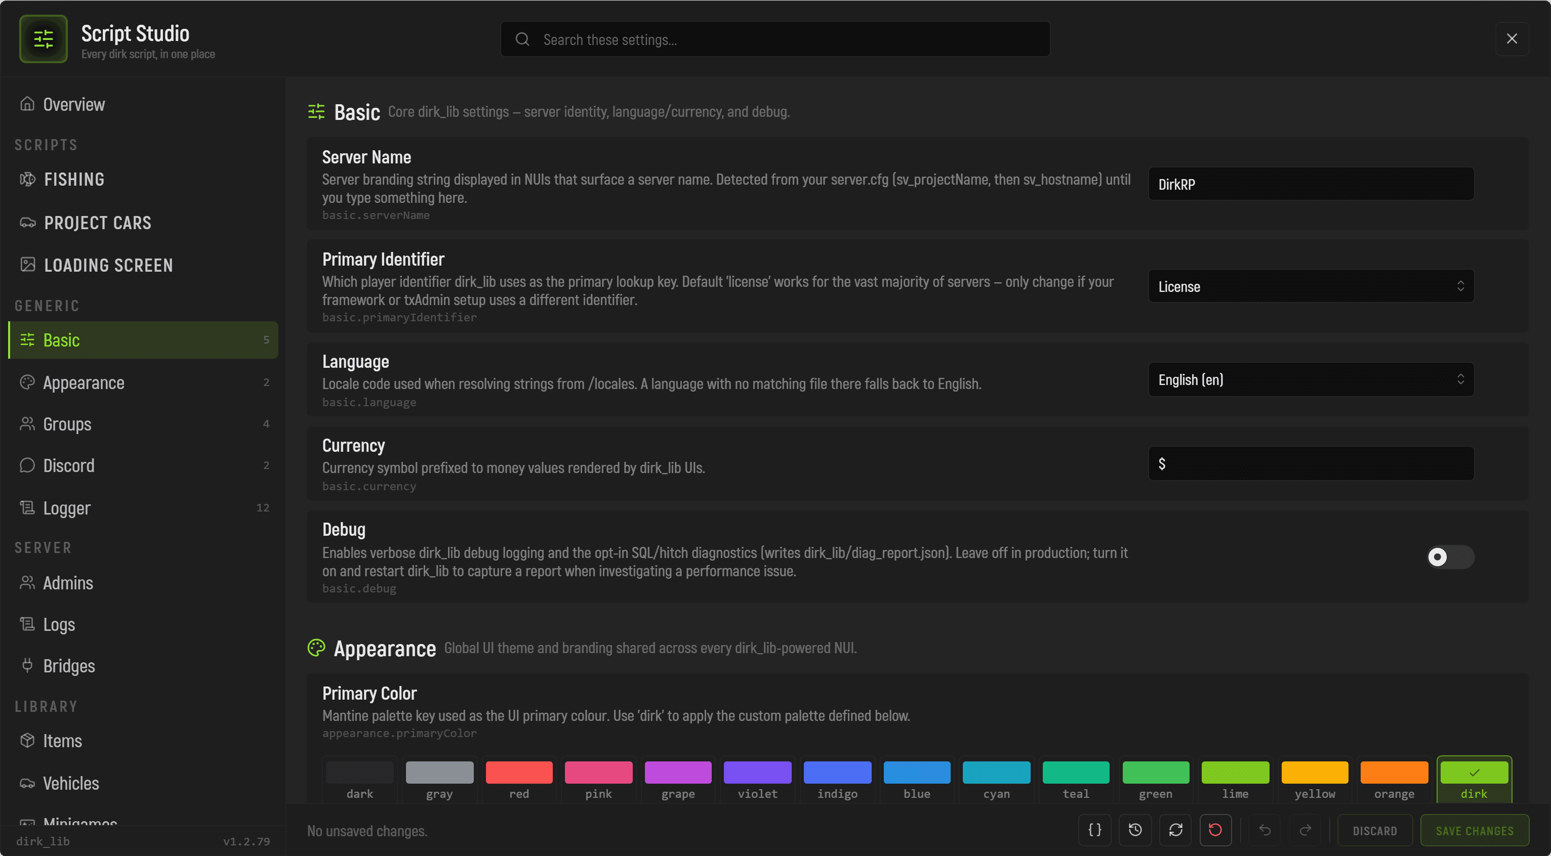Viewport: 1551px width, 856px height.
Task: Select the red primary color swatch
Action: pyautogui.click(x=519, y=780)
